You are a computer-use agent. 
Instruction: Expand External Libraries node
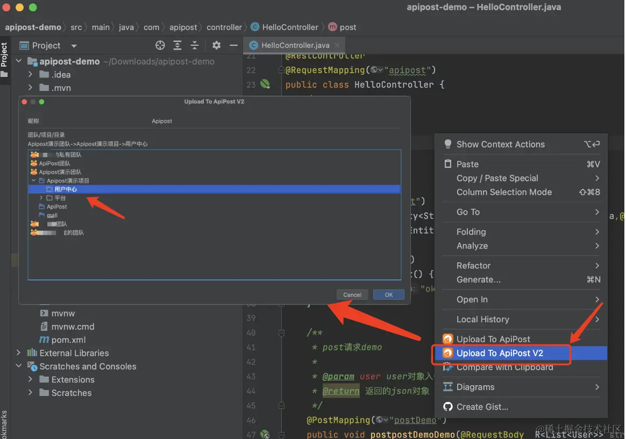pyautogui.click(x=18, y=353)
